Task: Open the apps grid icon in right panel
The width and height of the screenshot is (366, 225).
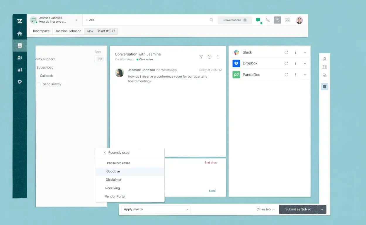Action: (x=324, y=86)
